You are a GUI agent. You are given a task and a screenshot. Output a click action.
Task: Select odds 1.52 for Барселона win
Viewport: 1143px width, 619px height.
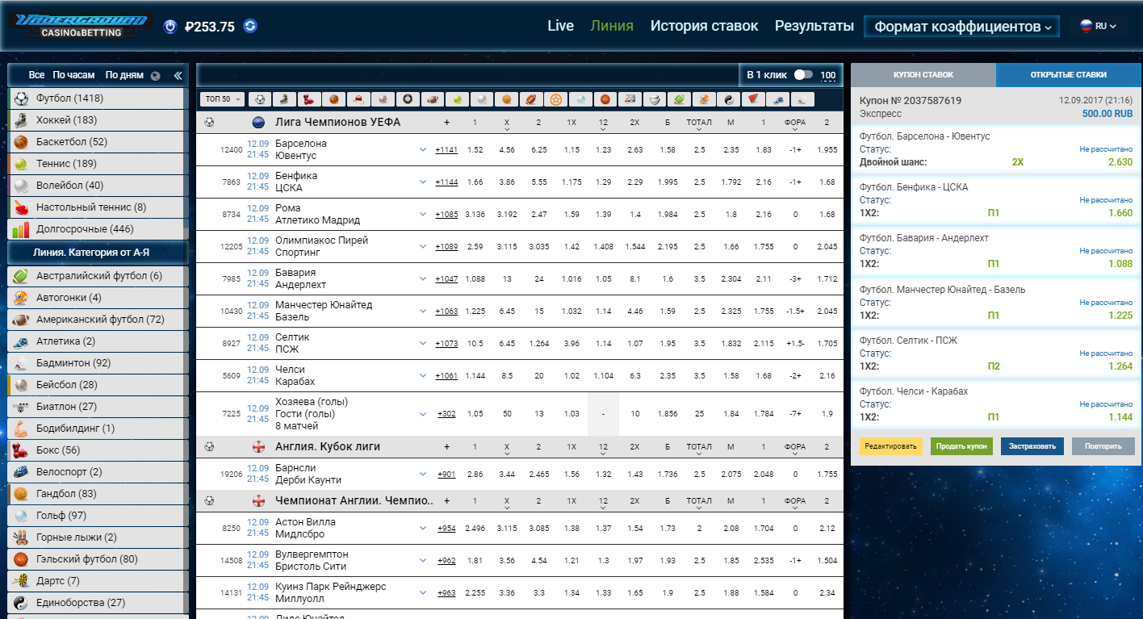475,150
